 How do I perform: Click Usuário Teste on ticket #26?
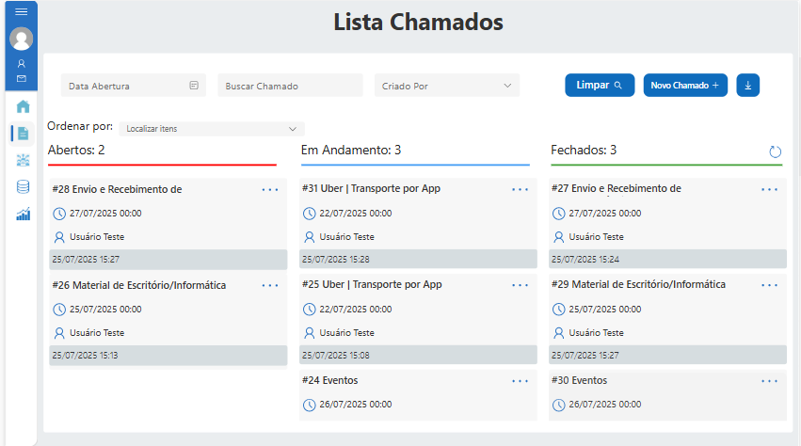[97, 333]
